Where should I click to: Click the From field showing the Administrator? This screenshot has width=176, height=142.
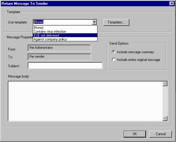coord(59,48)
